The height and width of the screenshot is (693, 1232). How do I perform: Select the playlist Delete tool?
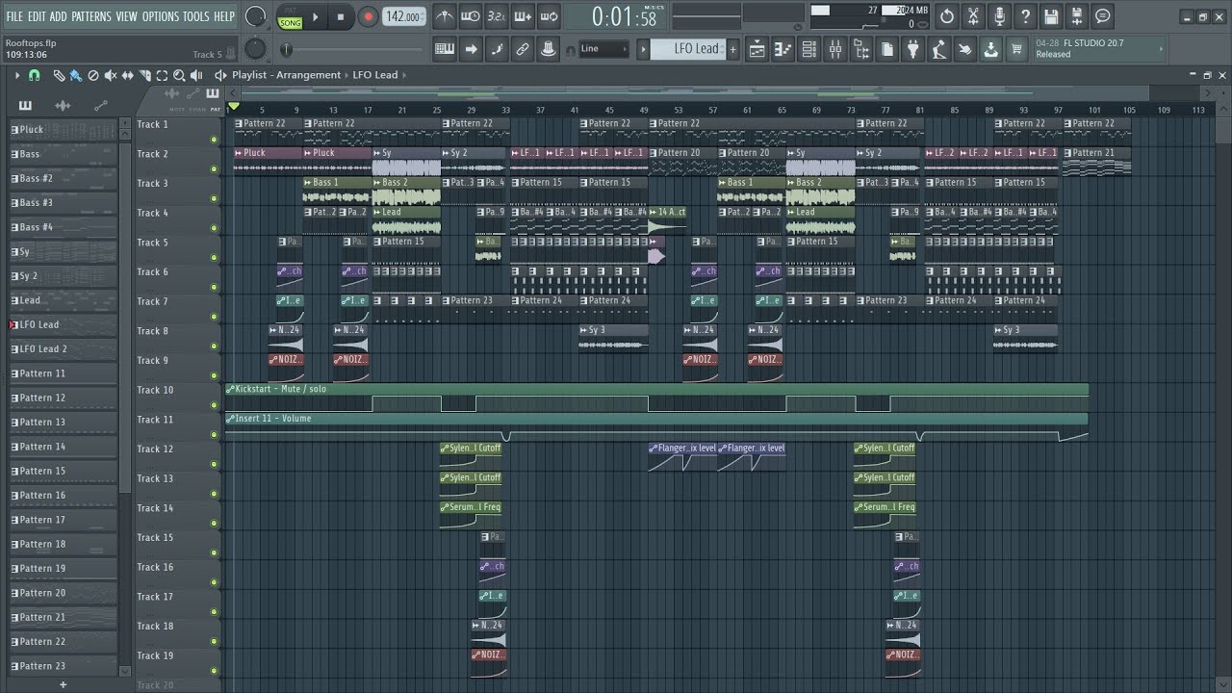click(93, 75)
